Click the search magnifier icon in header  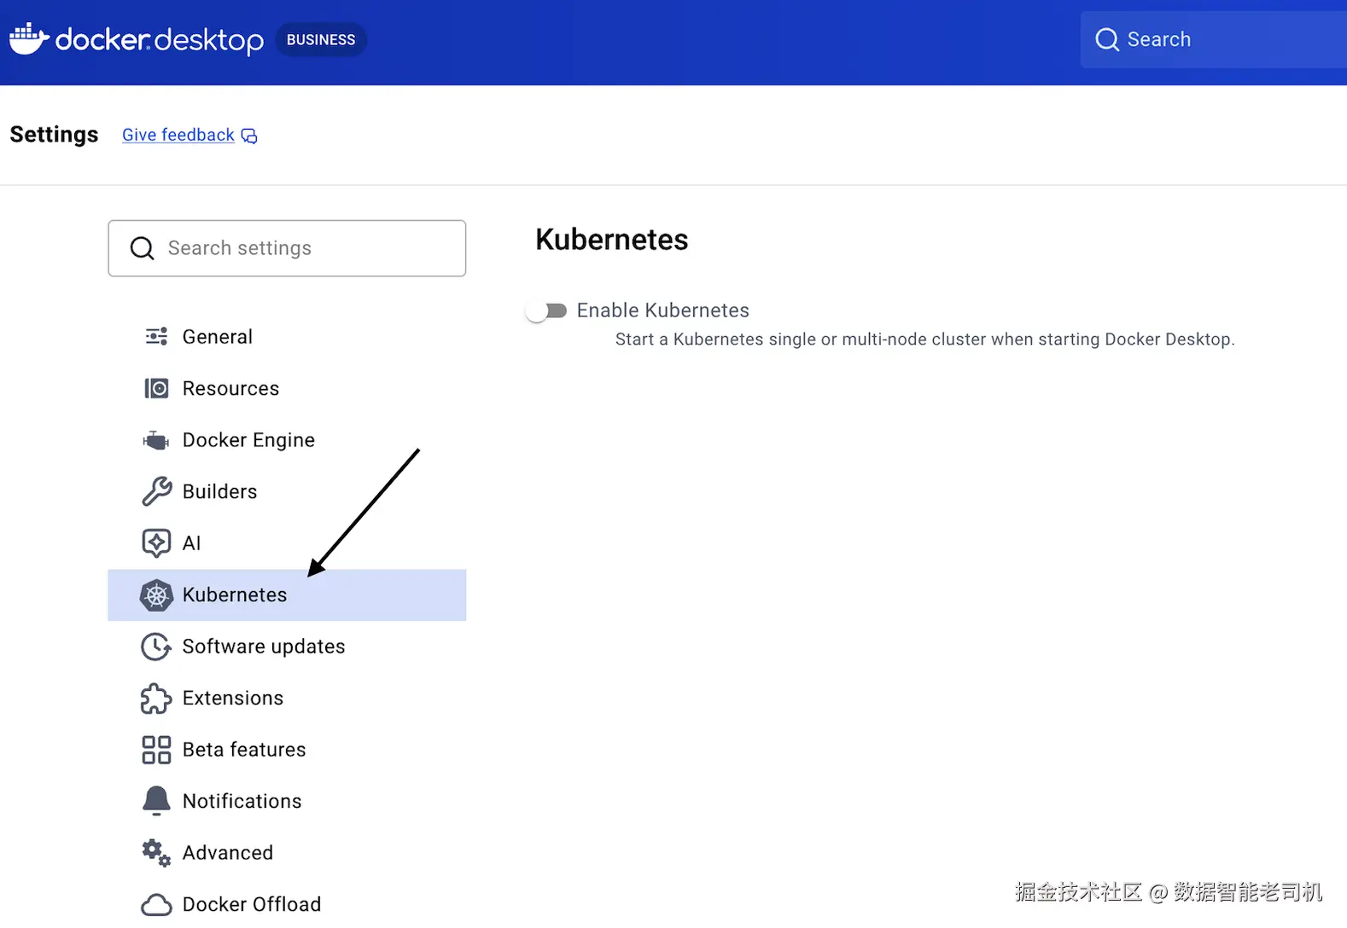pos(1107,39)
